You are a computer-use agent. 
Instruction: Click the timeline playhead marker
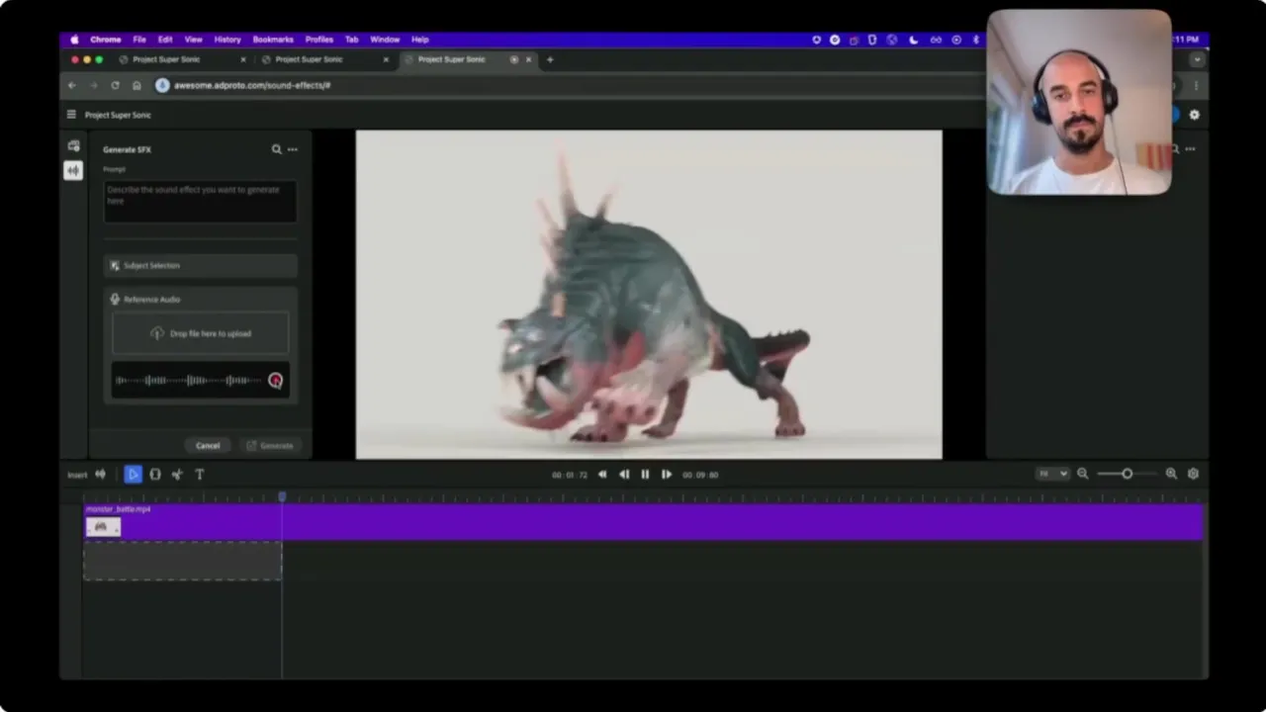[x=282, y=496]
